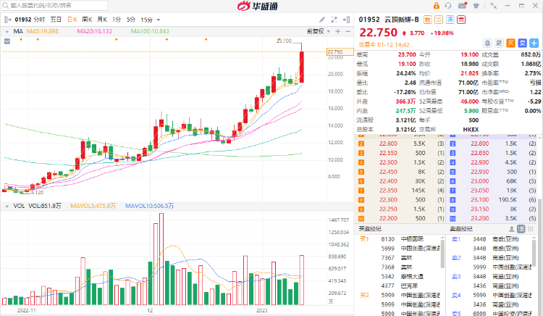Click the red 窝 tag icon
543x316 pixels.
[x=461, y=20]
